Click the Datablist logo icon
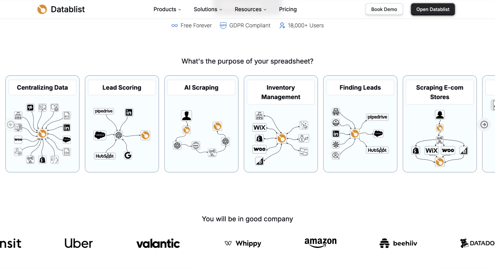The height and width of the screenshot is (269, 495). pos(42,9)
